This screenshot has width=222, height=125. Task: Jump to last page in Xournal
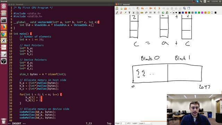tap(163, 8)
